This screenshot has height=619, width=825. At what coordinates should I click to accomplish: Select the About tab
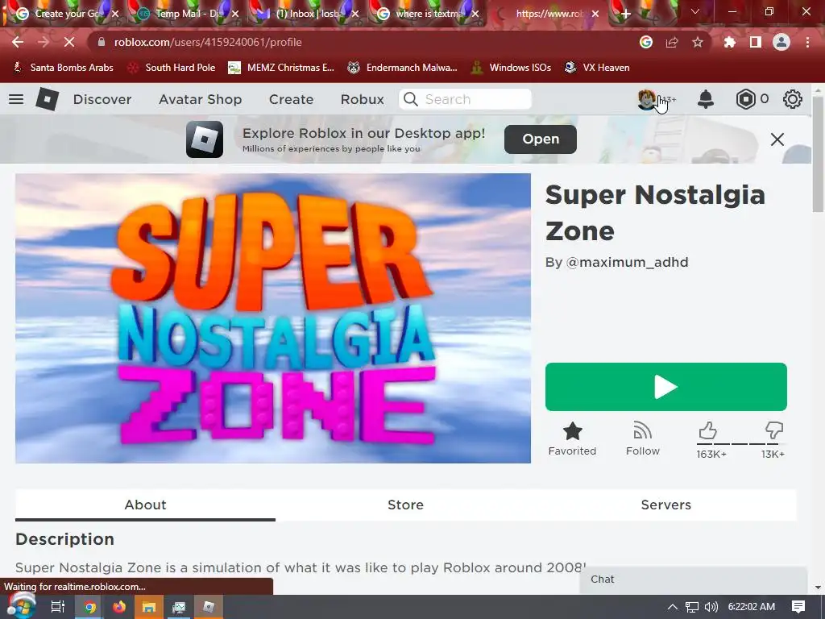[145, 505]
